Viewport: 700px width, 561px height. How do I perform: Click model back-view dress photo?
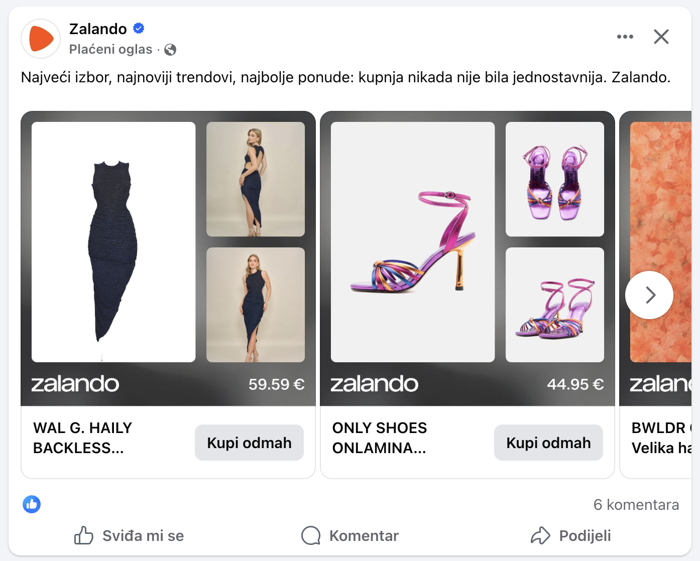(256, 179)
